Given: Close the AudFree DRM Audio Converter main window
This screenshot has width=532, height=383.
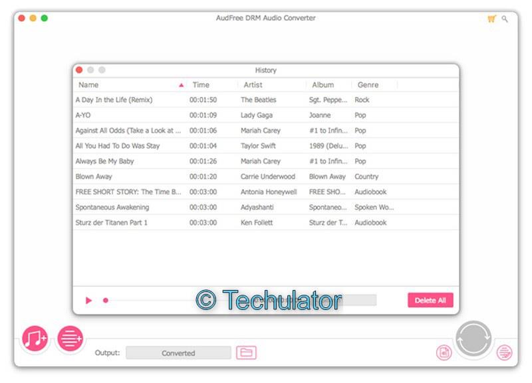Looking at the screenshot, I should 22,18.
